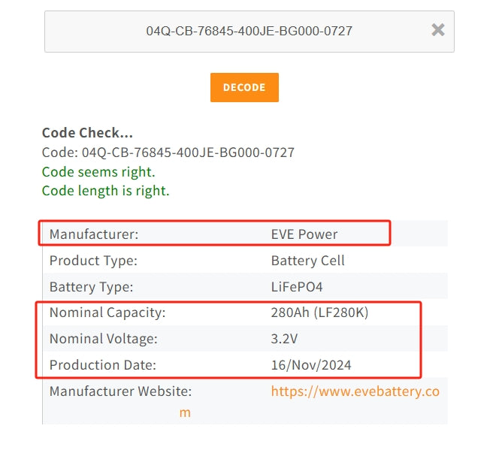
Task: Click the 'Battery Cell' value
Action: pos(308,261)
